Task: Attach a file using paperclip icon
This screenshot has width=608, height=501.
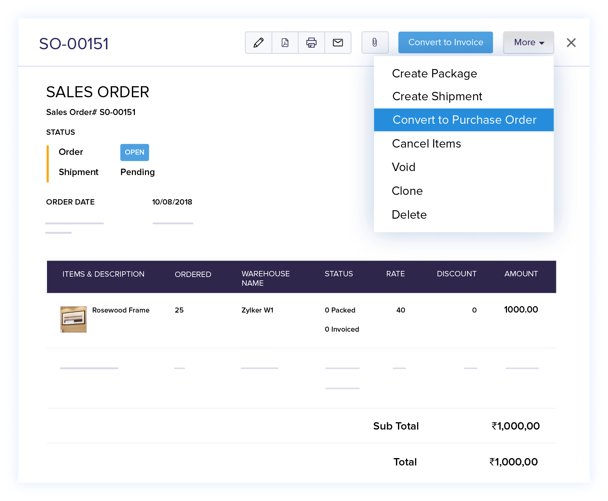Action: tap(375, 43)
